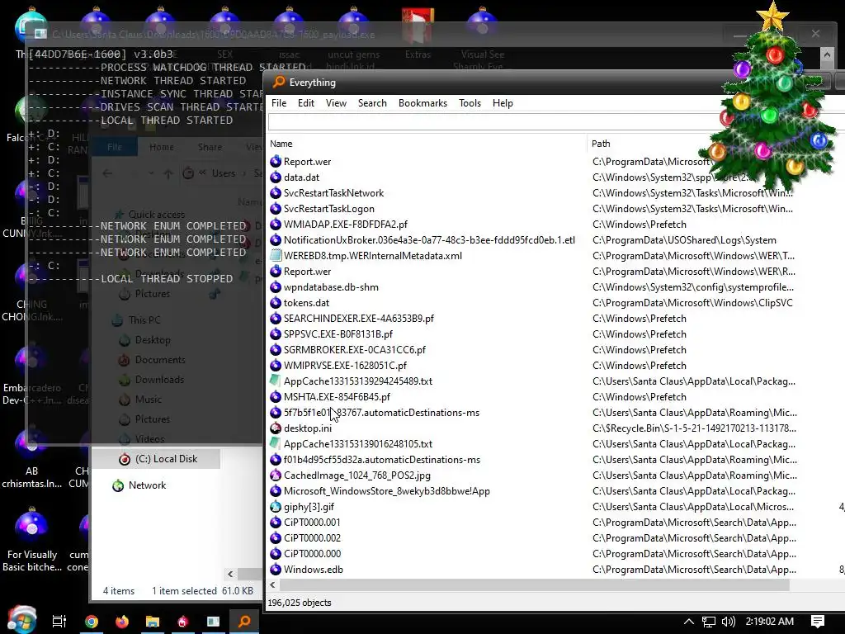Image resolution: width=845 pixels, height=634 pixels.
Task: Select the SPPSVC.EXE-B0F8131B.pf file icon
Action: [x=276, y=334]
